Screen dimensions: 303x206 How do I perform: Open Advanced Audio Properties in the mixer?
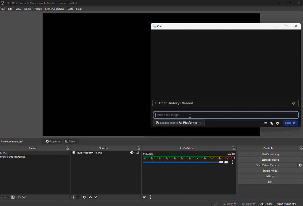(x=144, y=197)
